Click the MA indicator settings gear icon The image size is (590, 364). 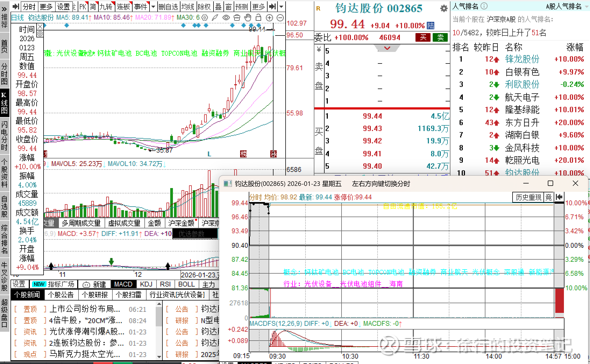[x=205, y=18]
